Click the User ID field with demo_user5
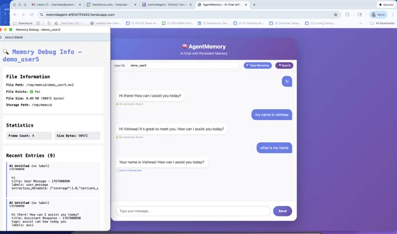This screenshot has width=397, height=234. pos(183,65)
